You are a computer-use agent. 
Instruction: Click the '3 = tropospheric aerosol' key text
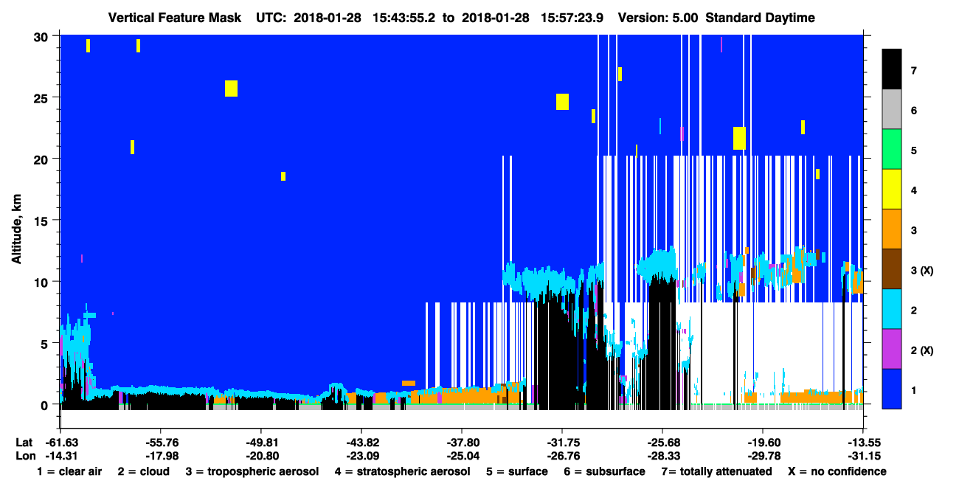[252, 471]
